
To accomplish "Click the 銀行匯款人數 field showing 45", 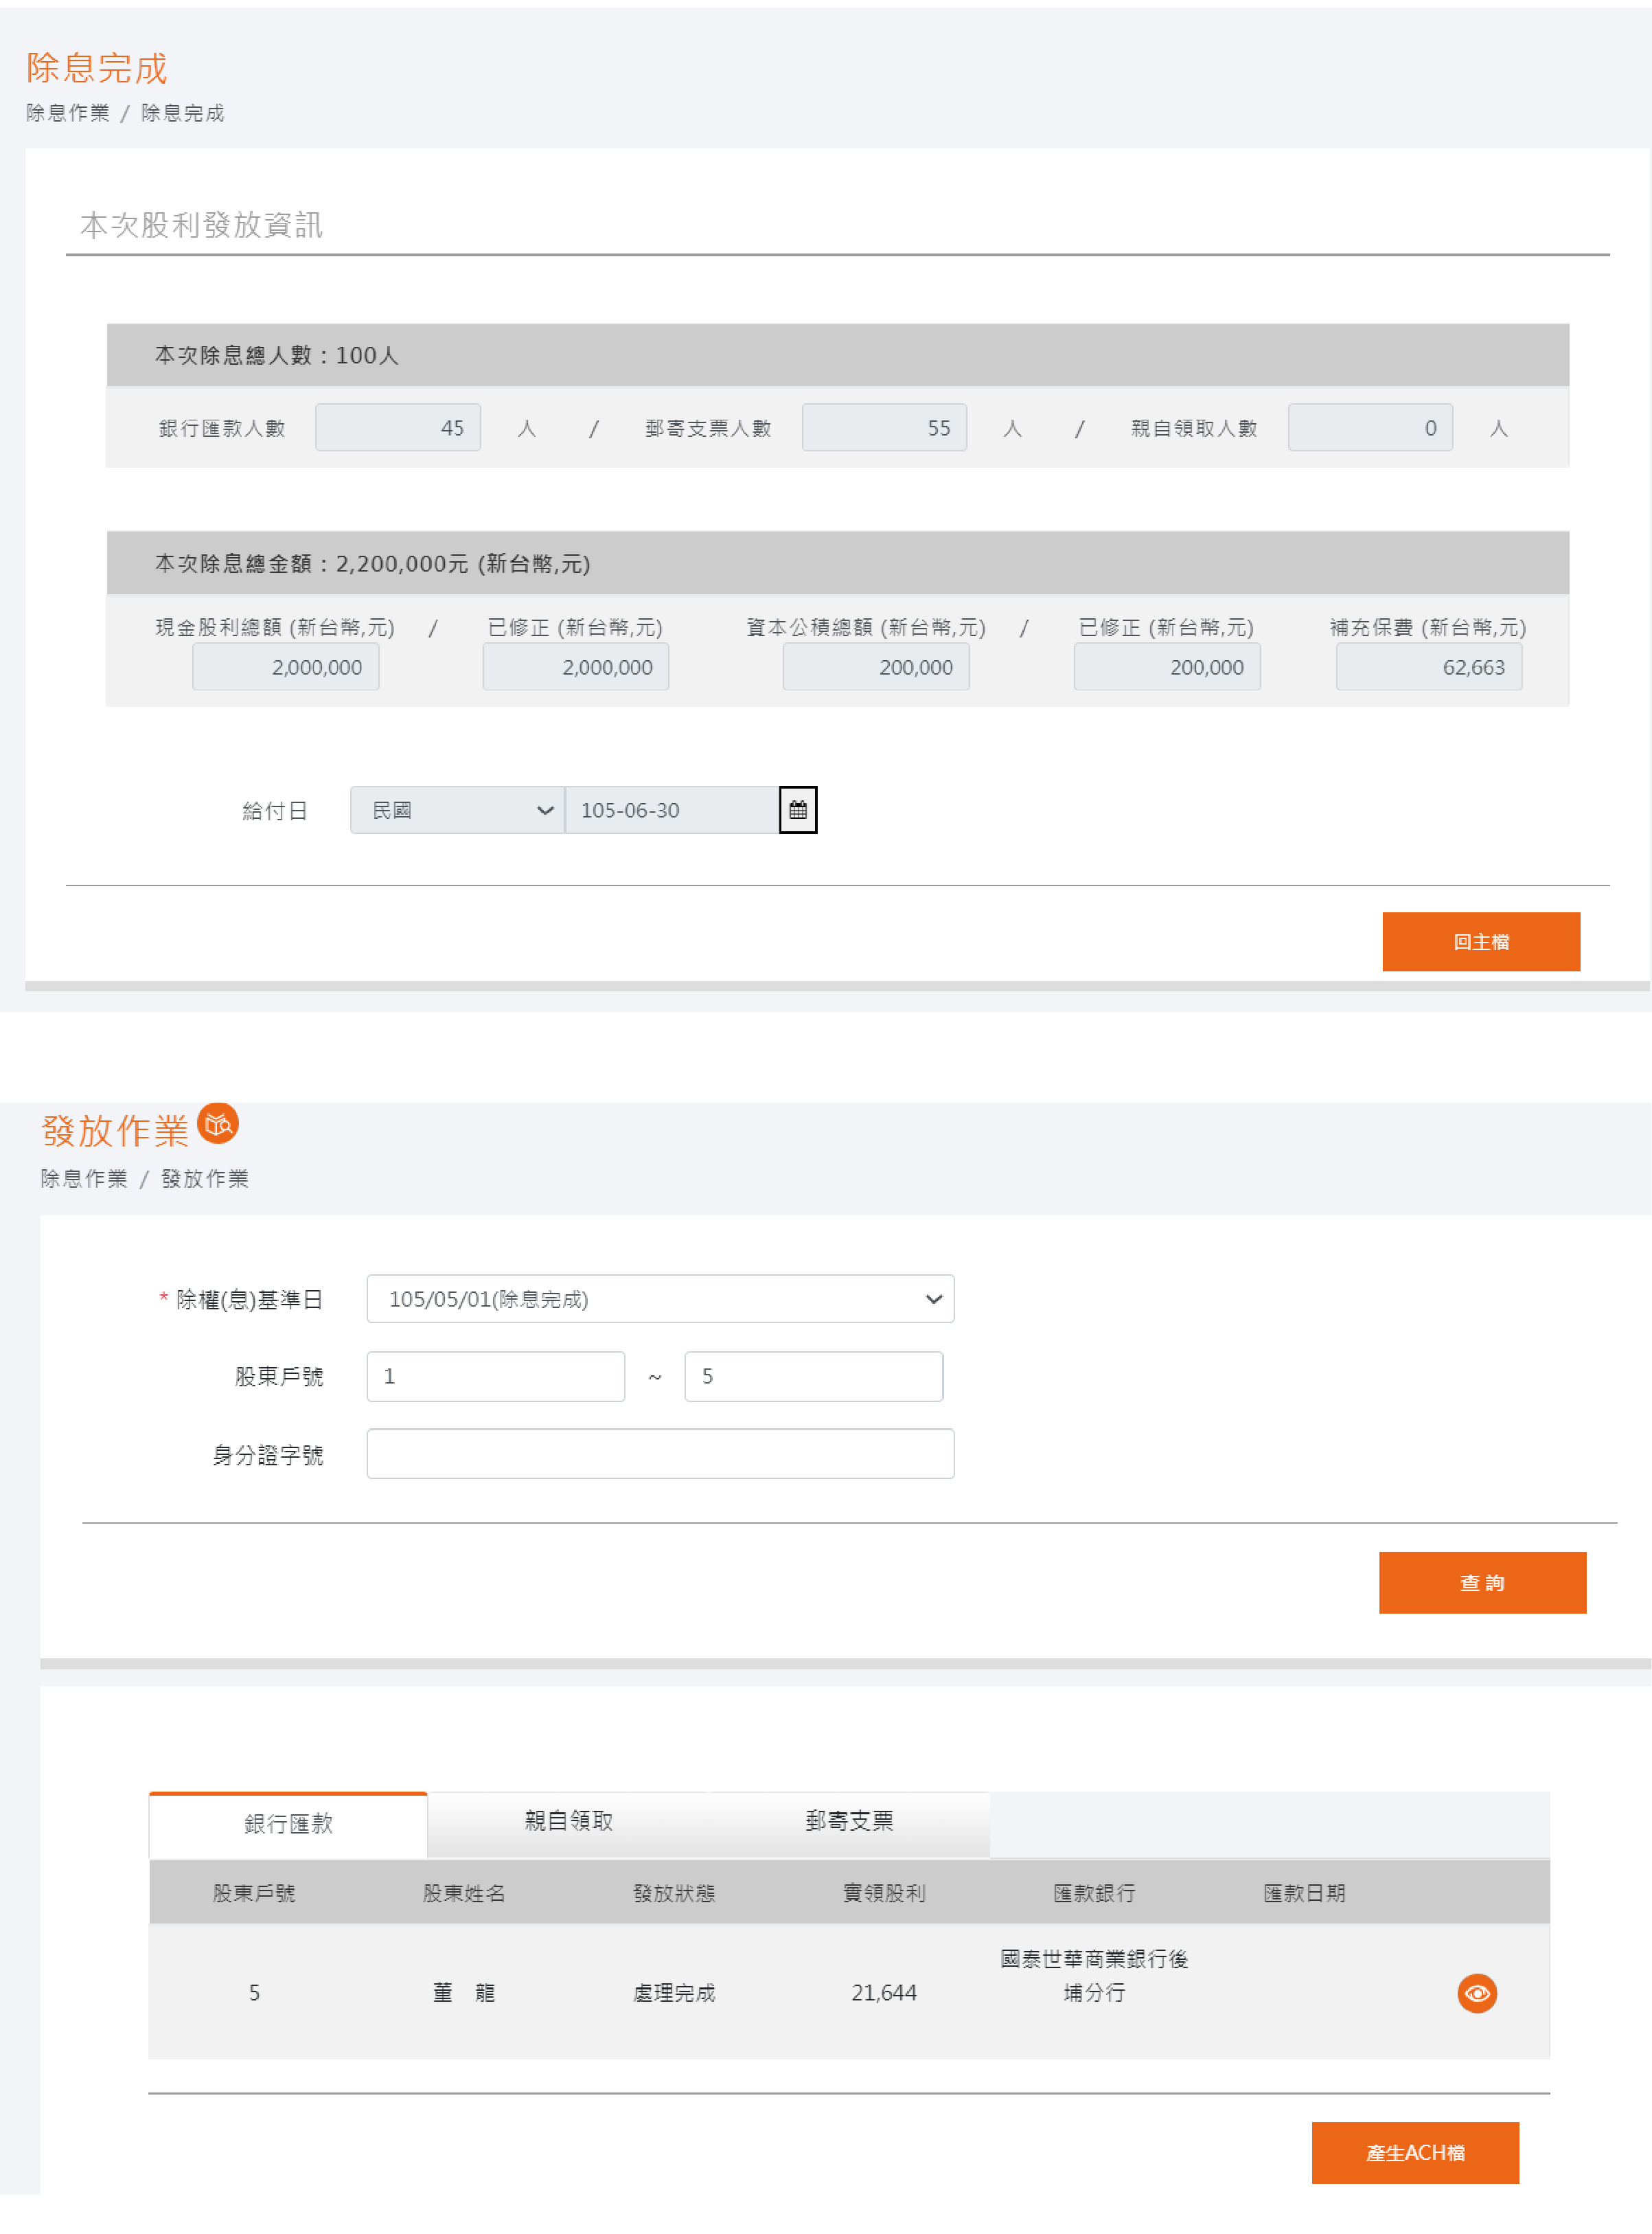I will pyautogui.click(x=398, y=427).
